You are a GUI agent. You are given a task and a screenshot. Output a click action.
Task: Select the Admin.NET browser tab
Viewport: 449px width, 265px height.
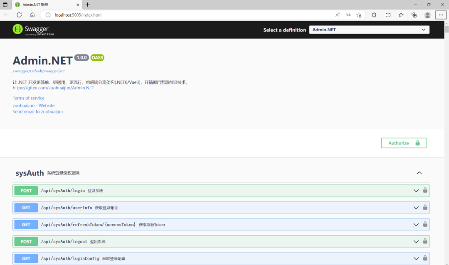point(47,5)
